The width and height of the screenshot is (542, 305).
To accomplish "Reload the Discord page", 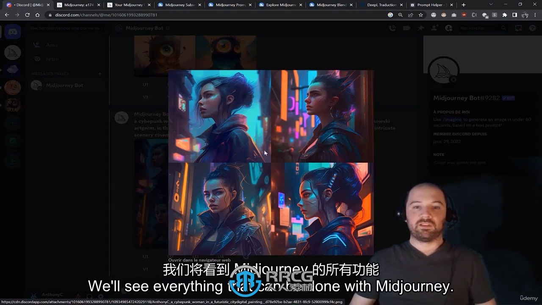I will click(x=27, y=15).
